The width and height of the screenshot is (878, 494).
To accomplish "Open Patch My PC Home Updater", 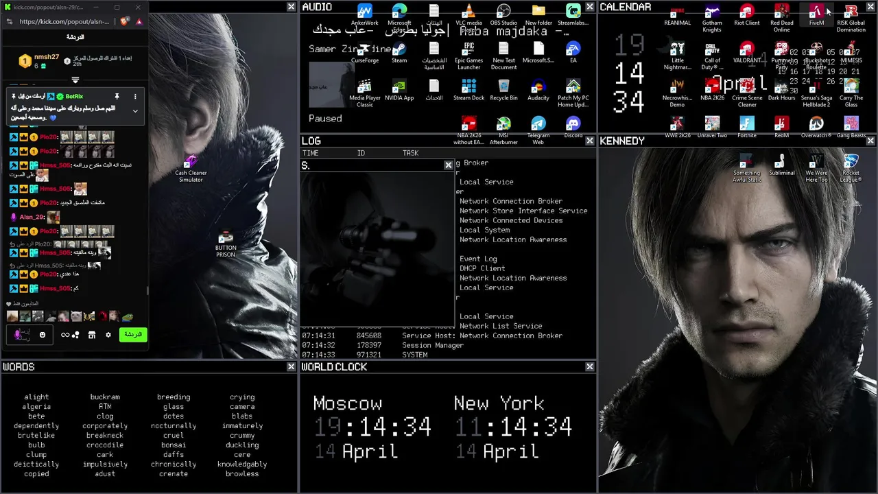I will (x=573, y=93).
